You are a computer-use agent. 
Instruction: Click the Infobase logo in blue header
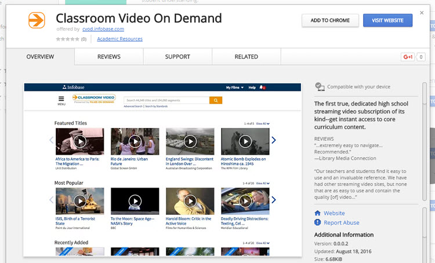(x=73, y=87)
